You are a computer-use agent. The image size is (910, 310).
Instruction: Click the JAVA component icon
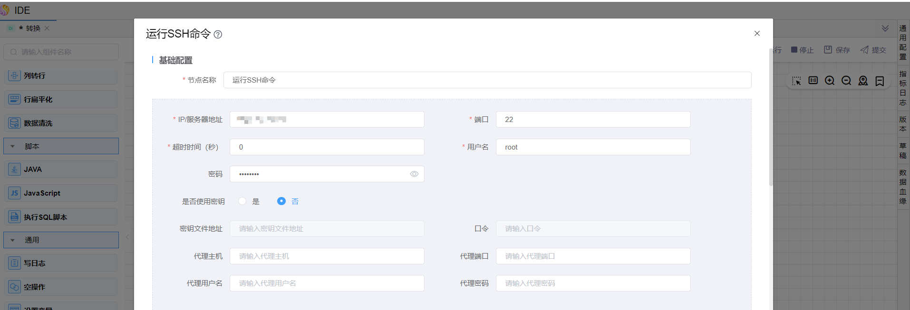tap(15, 169)
